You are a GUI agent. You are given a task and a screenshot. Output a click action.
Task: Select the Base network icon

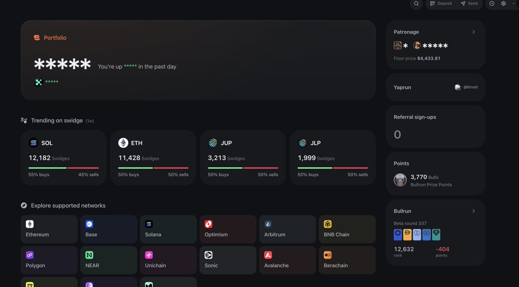coord(90,224)
